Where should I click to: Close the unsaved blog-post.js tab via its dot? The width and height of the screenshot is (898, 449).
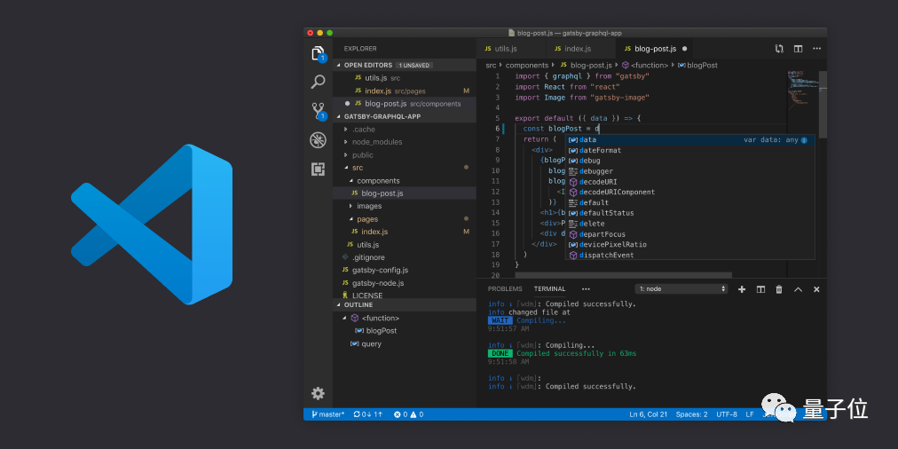(684, 49)
